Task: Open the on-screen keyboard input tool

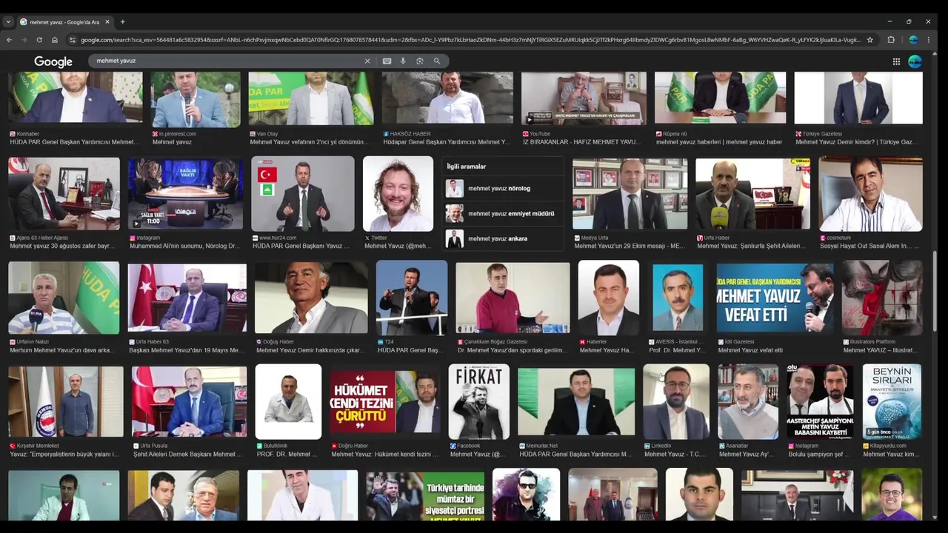Action: [387, 61]
